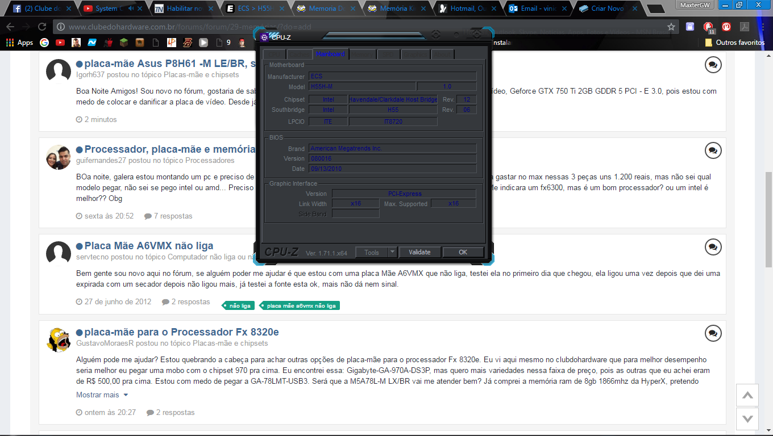Open the Minecraft grass block bookmark

(124, 43)
